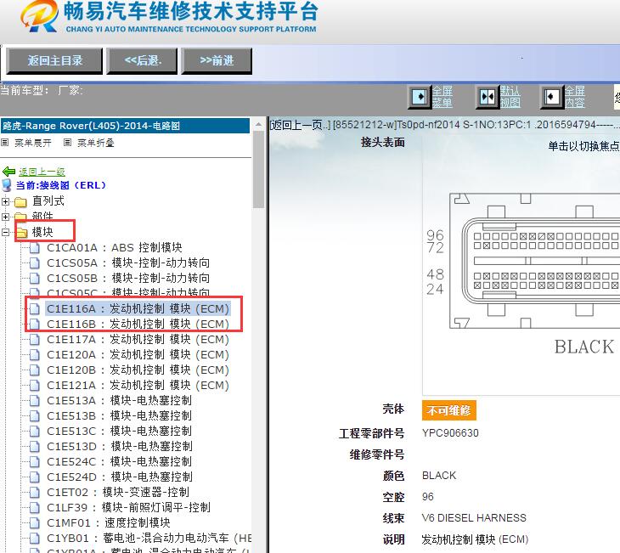Click 单击以切换焦点 text
Screen dimensions: 620x553
[x=583, y=146]
